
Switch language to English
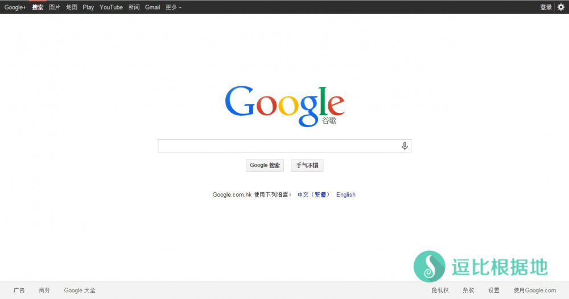(x=345, y=195)
